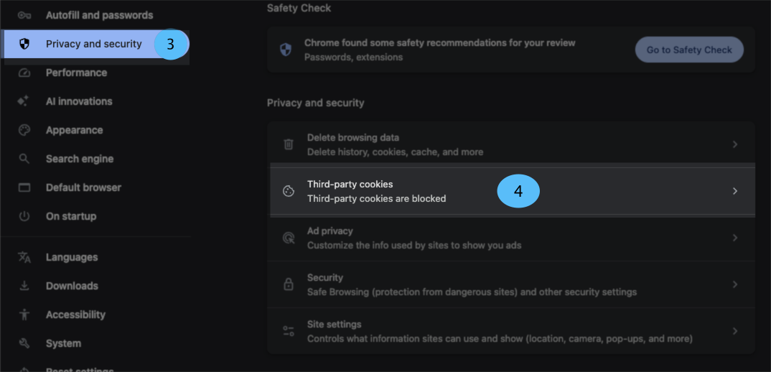Click the Delete browsing data trash icon

coord(289,144)
